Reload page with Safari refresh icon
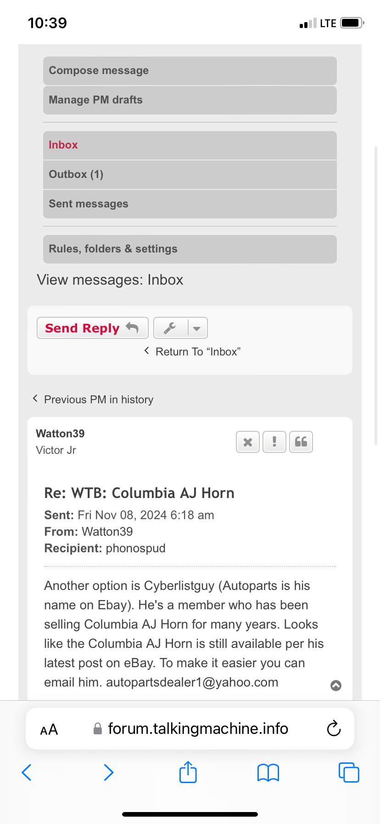 pos(334,729)
